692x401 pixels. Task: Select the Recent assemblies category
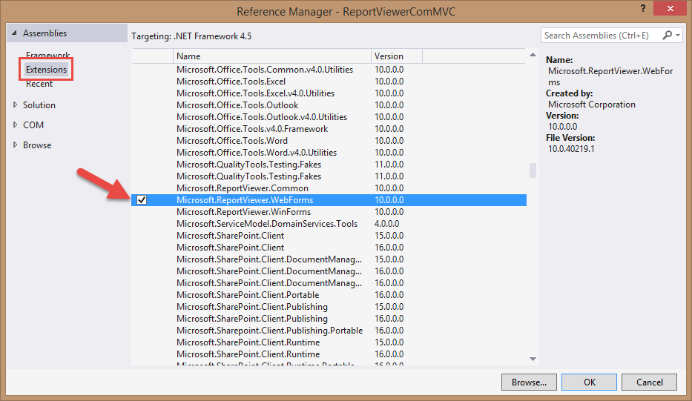pyautogui.click(x=39, y=84)
